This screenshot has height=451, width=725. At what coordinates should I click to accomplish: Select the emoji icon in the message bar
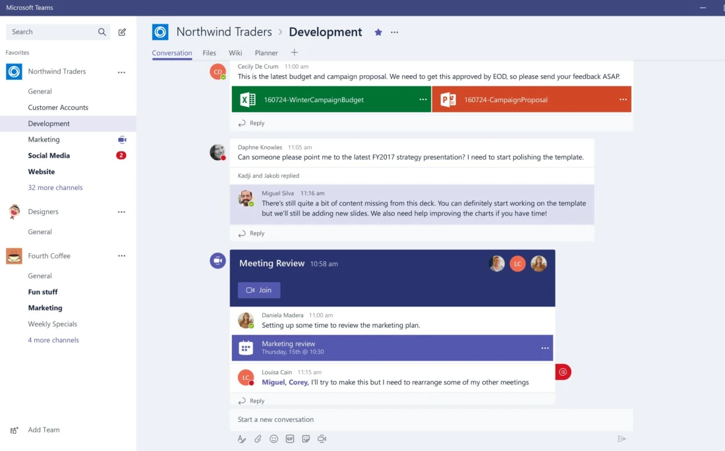pyautogui.click(x=274, y=438)
